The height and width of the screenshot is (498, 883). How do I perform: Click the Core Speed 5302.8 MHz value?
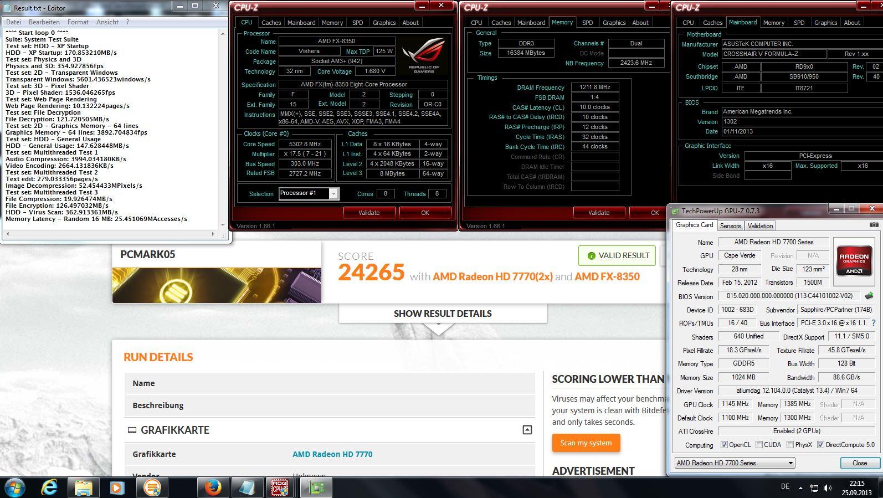[x=305, y=144]
